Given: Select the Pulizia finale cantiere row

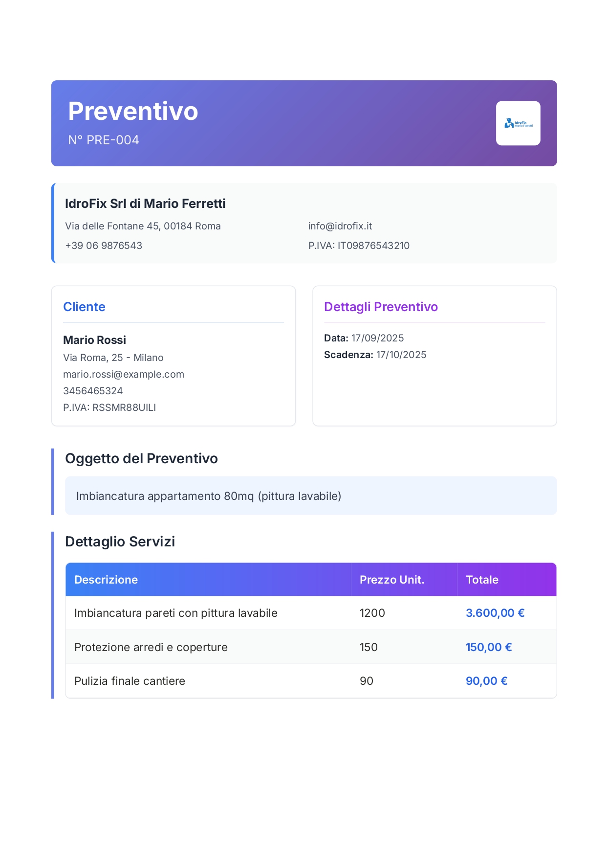Looking at the screenshot, I should point(130,681).
